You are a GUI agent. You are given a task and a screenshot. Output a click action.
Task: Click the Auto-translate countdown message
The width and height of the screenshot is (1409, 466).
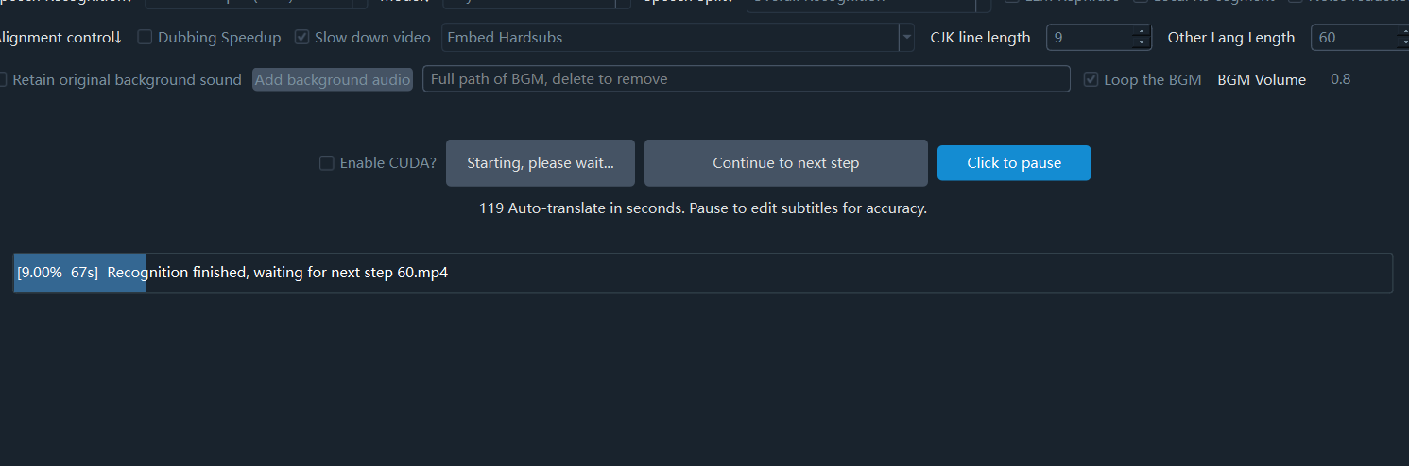tap(702, 208)
